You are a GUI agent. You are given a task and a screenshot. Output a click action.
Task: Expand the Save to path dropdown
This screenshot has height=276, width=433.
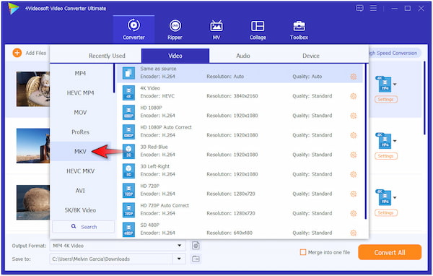click(179, 259)
